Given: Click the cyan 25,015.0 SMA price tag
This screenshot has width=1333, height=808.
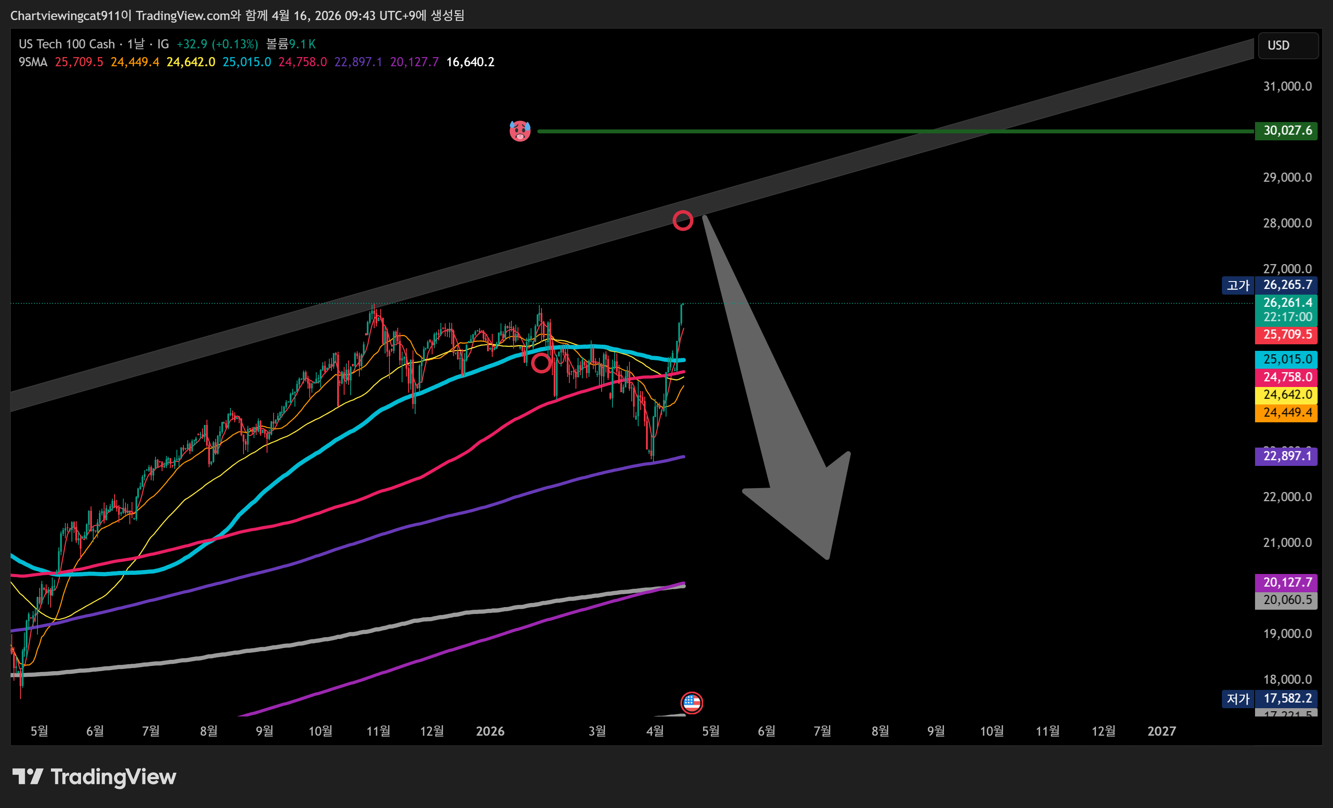Looking at the screenshot, I should pyautogui.click(x=1286, y=360).
